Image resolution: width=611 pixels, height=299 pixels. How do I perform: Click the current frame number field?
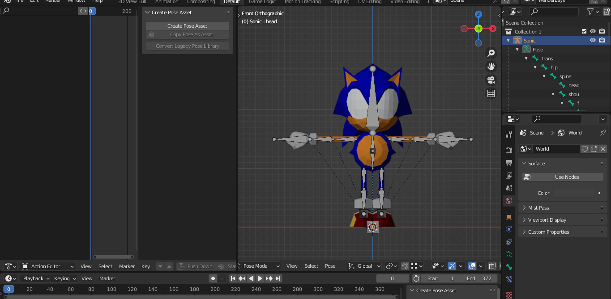[x=393, y=278]
